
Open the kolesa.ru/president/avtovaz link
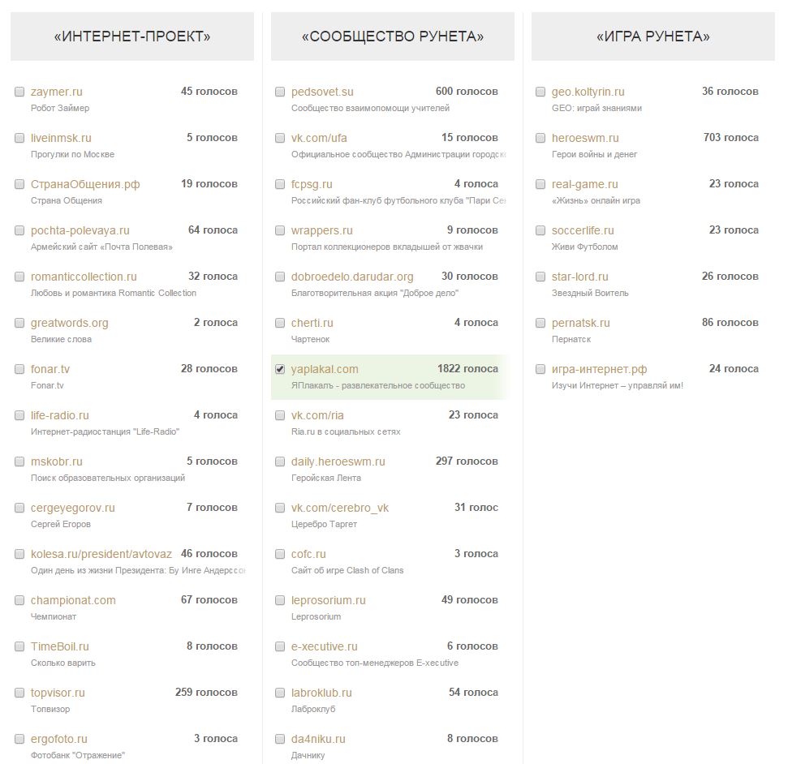(101, 554)
